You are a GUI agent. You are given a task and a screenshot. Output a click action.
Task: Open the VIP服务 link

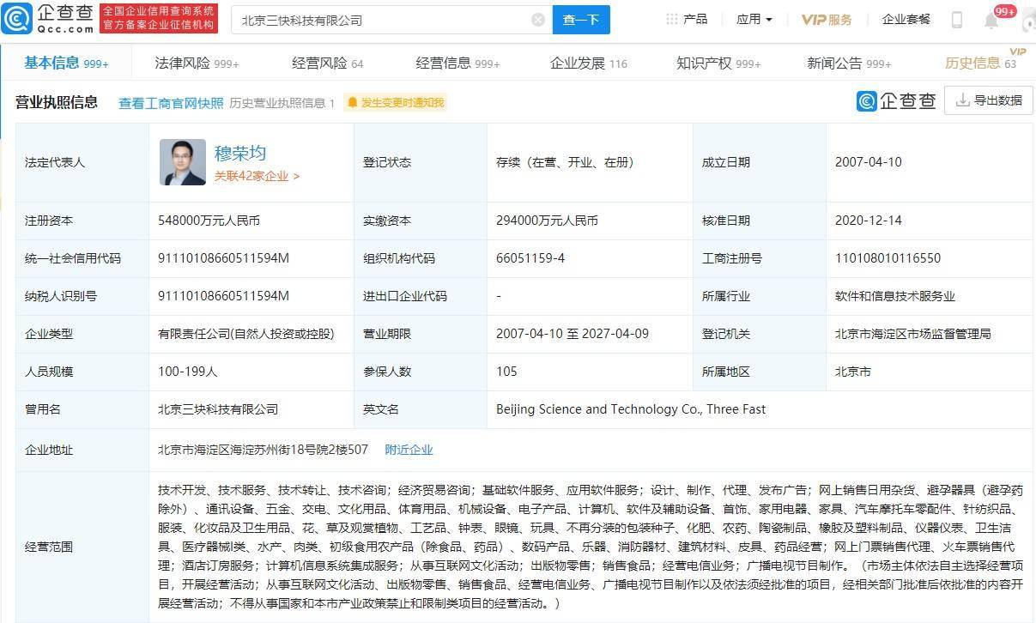pyautogui.click(x=827, y=19)
